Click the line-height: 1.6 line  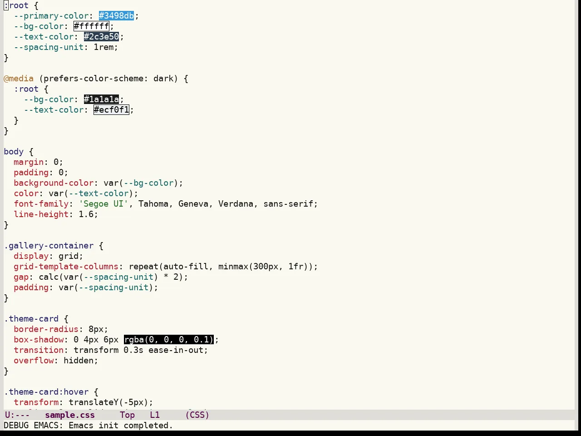click(x=56, y=214)
